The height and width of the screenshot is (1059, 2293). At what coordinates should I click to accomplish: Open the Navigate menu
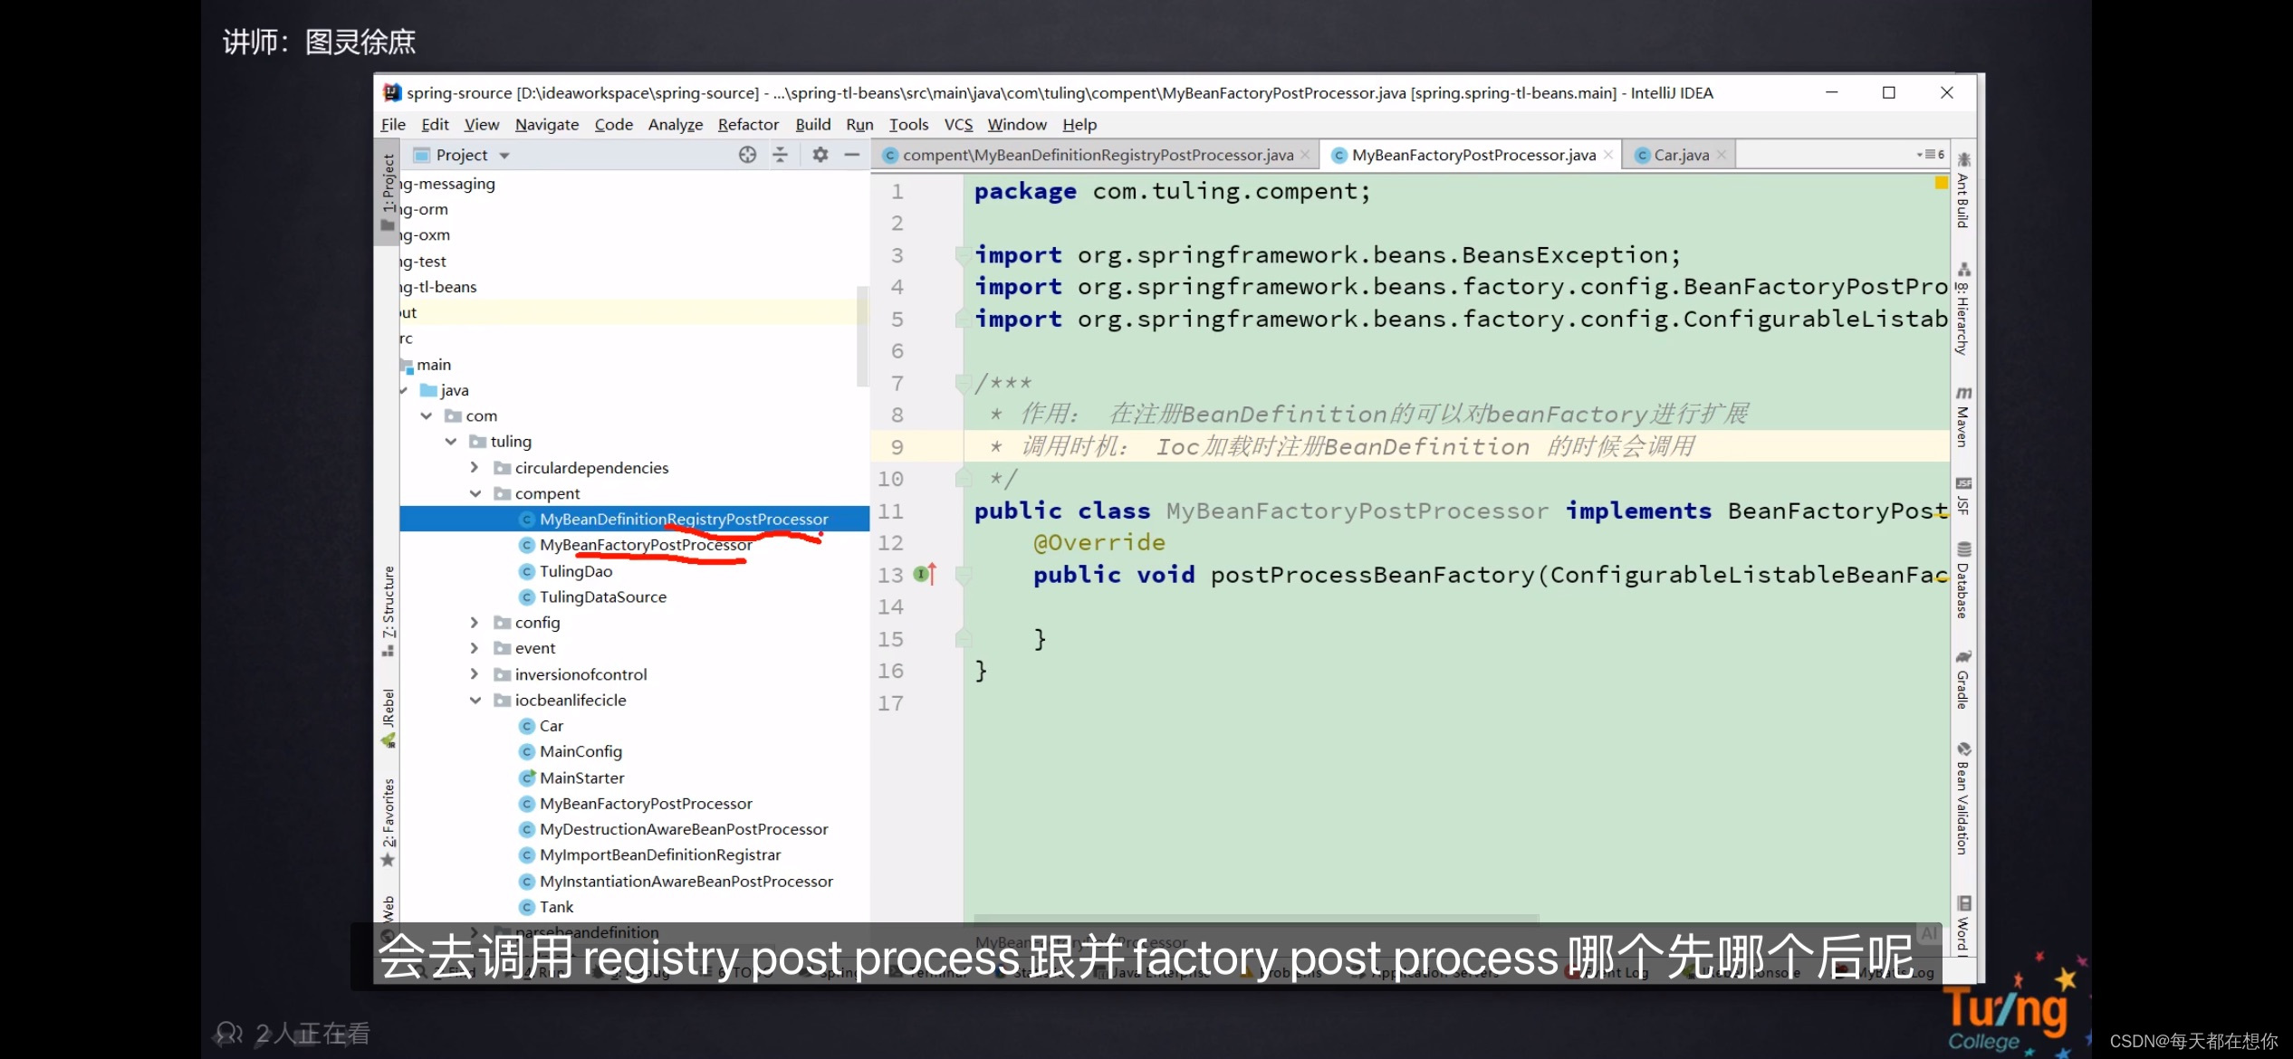547,124
